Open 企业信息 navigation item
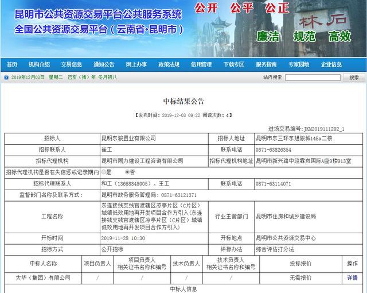 coord(331,64)
